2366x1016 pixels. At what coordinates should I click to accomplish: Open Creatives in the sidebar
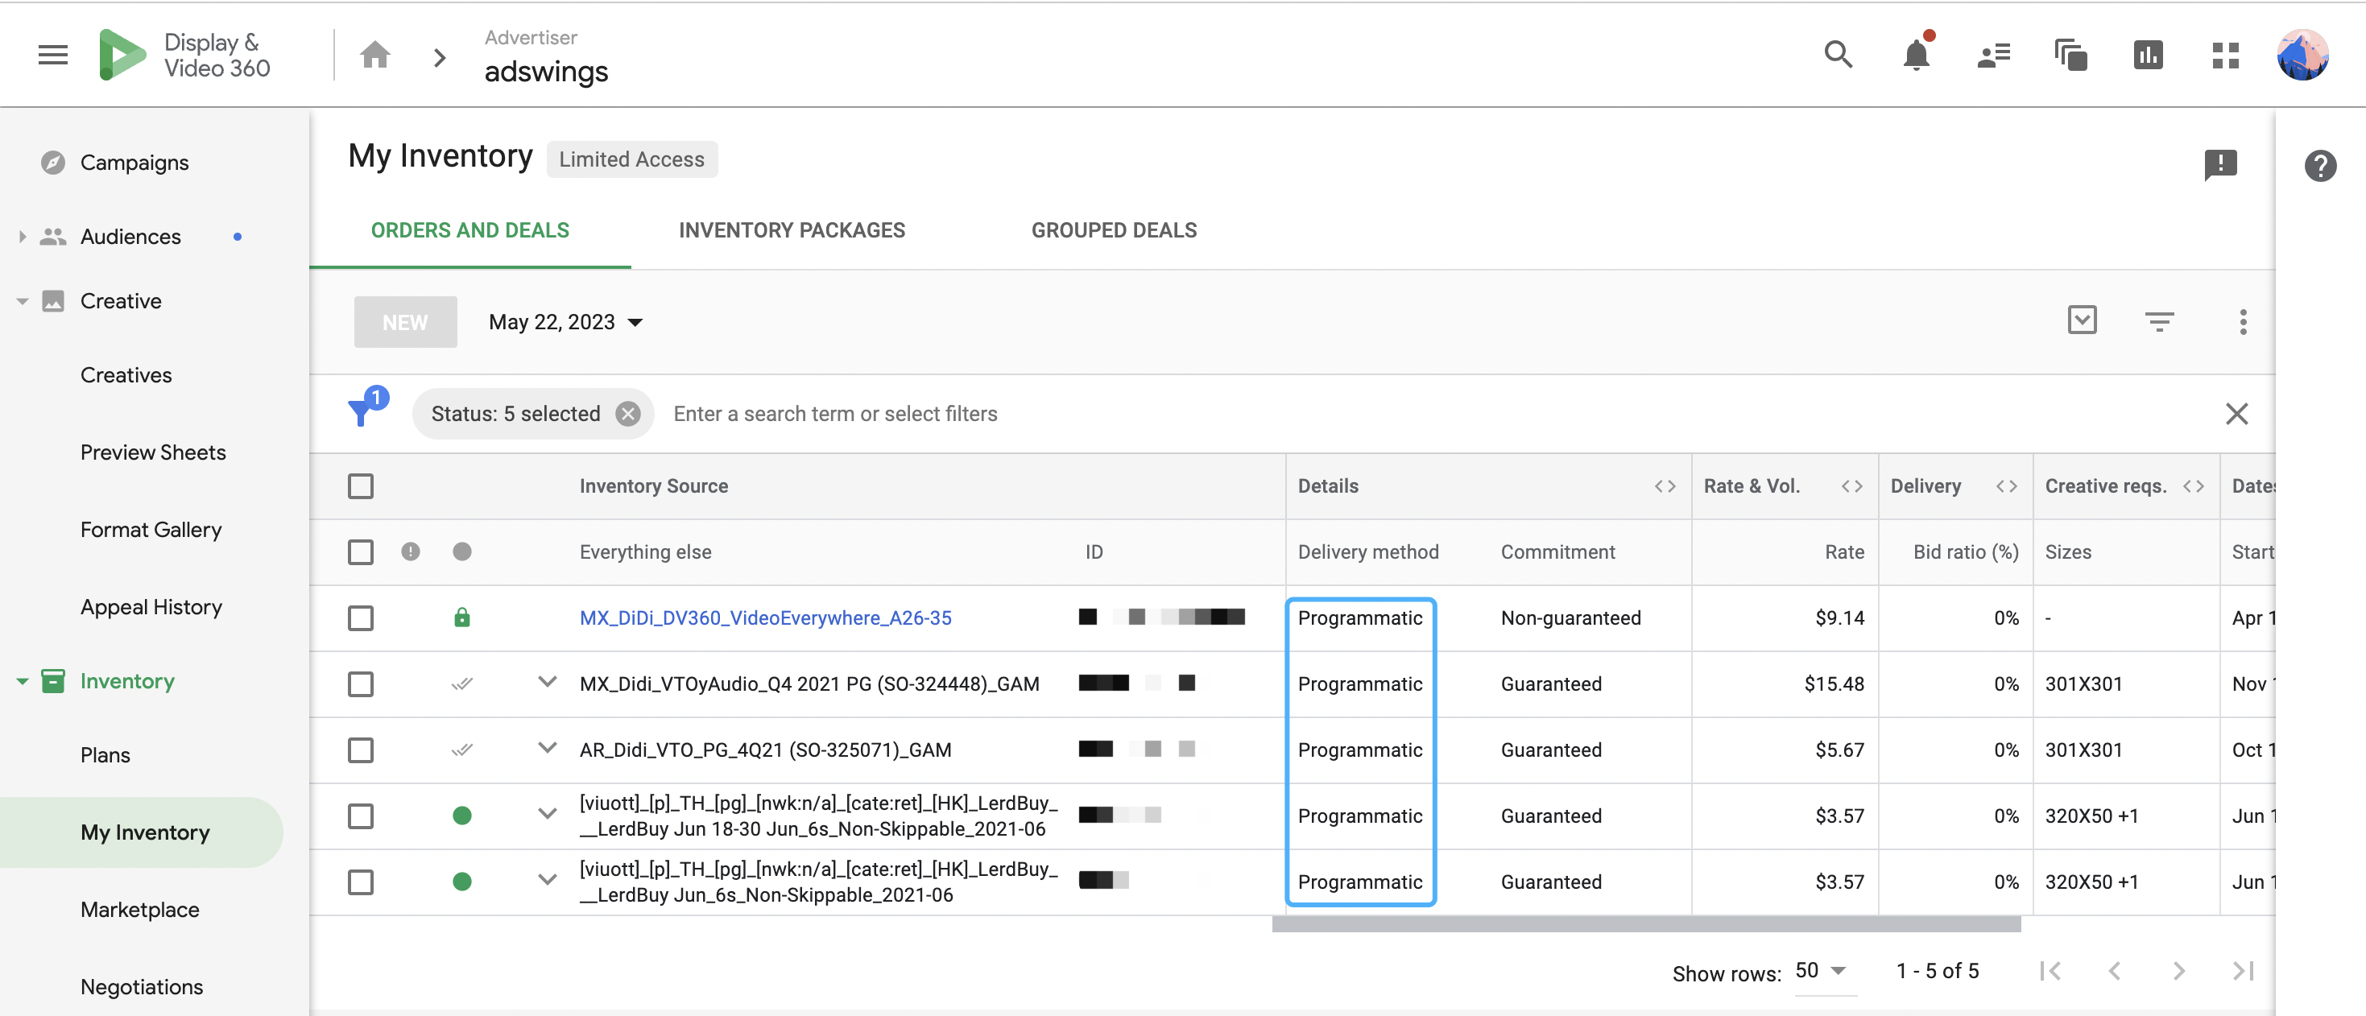tap(126, 375)
